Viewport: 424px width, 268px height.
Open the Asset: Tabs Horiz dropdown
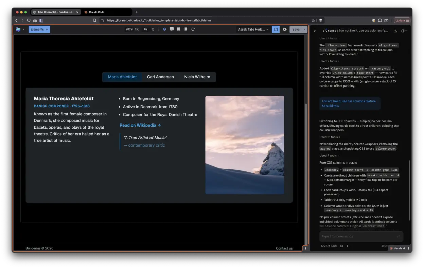click(253, 29)
